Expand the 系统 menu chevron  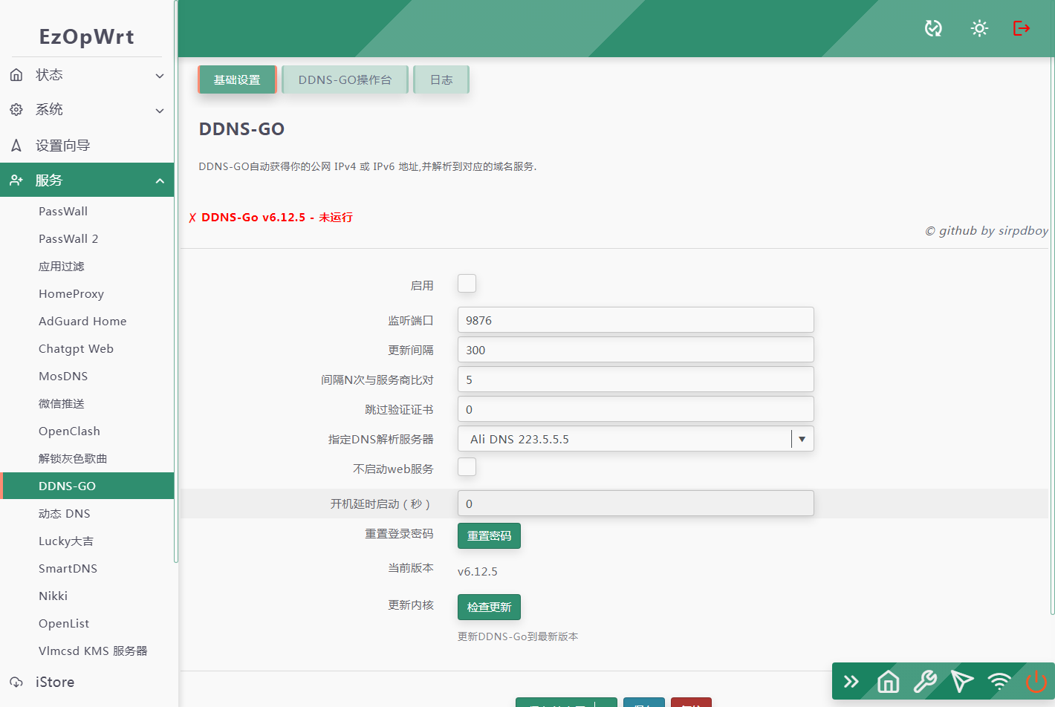pos(160,111)
